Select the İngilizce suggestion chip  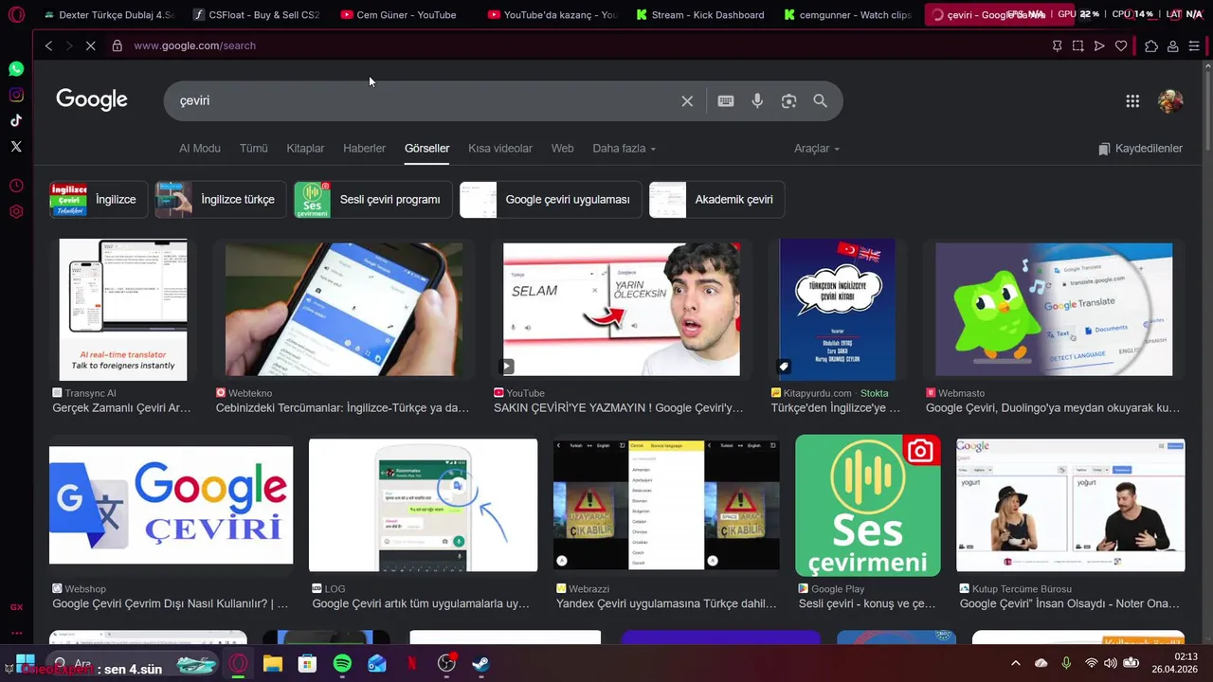pyautogui.click(x=99, y=200)
